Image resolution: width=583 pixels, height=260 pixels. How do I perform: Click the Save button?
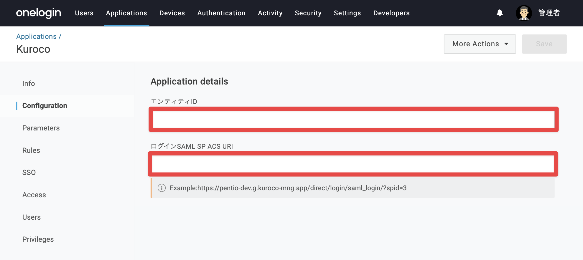[x=544, y=44]
